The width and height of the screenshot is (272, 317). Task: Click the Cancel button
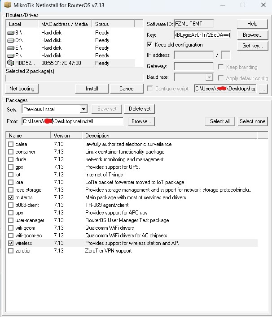point(127,89)
